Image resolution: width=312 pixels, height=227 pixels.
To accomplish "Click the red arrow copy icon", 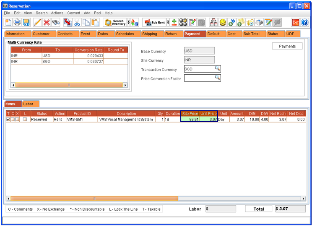I will point(68,23).
